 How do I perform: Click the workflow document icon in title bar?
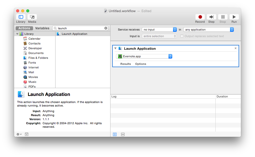tap(106, 11)
